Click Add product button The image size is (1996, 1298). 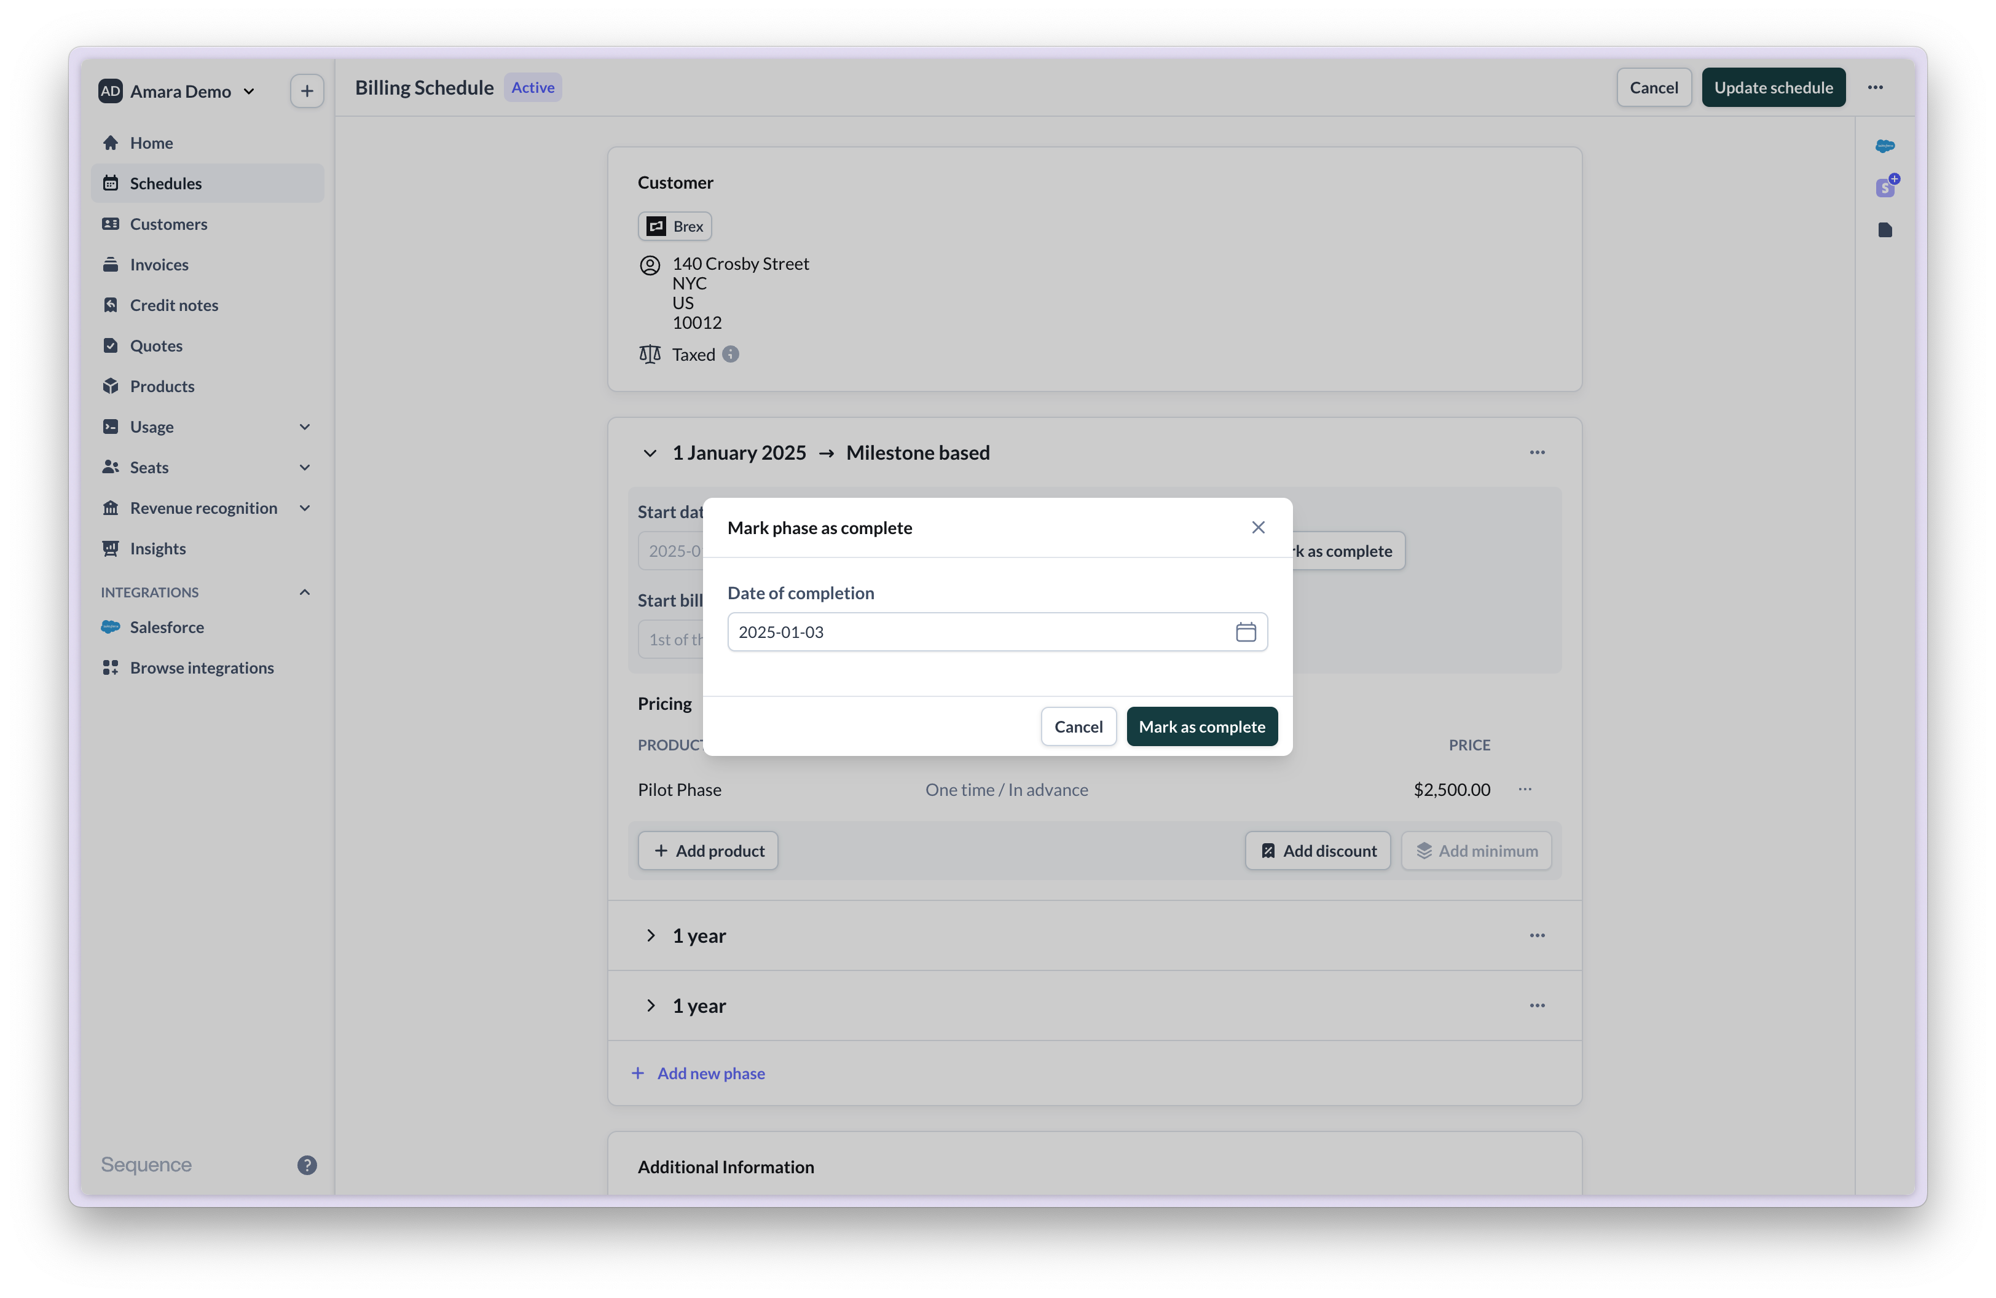click(x=708, y=851)
